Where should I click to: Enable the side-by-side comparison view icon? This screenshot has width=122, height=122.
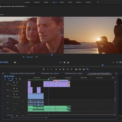(x=64, y=62)
